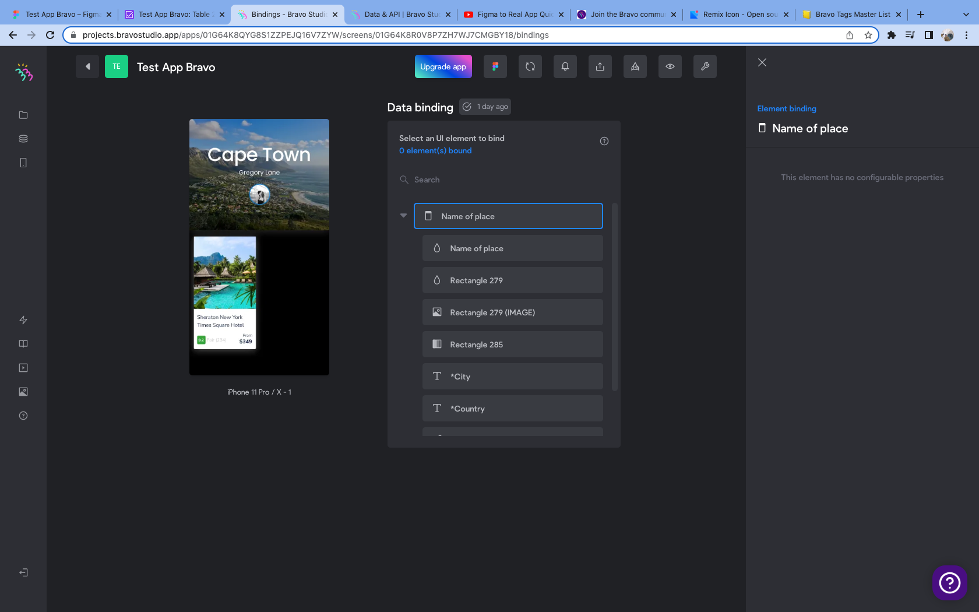Screen dimensions: 979x612
Task: Select the *City text element
Action: coord(513,377)
